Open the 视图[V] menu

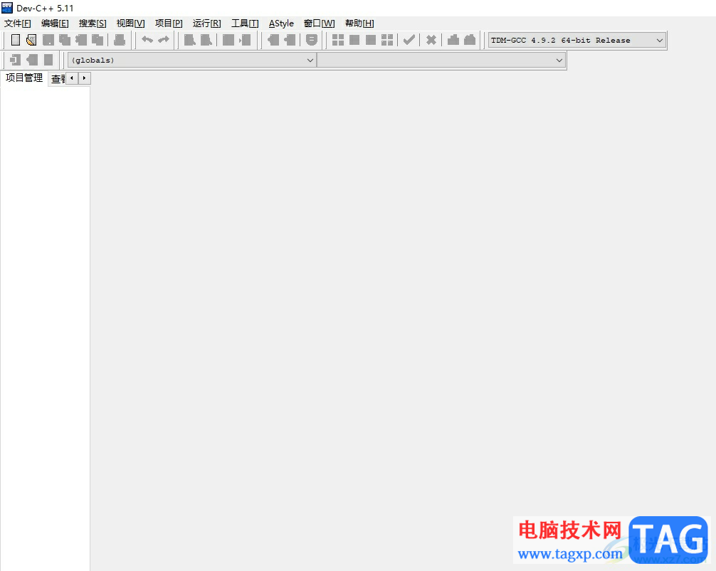coord(130,23)
